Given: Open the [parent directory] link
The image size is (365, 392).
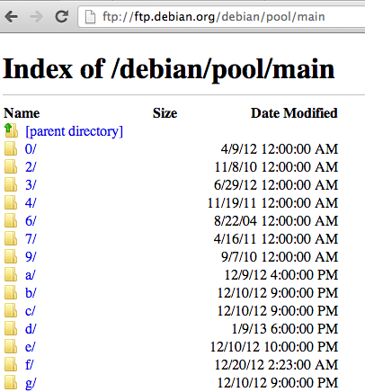Looking at the screenshot, I should pos(75,131).
